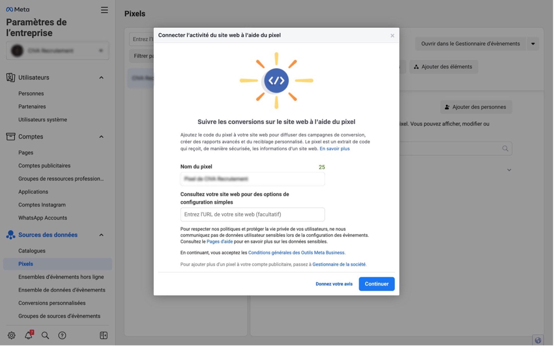Open the business account selector dropdown
The height and width of the screenshot is (346, 554).
click(x=57, y=50)
